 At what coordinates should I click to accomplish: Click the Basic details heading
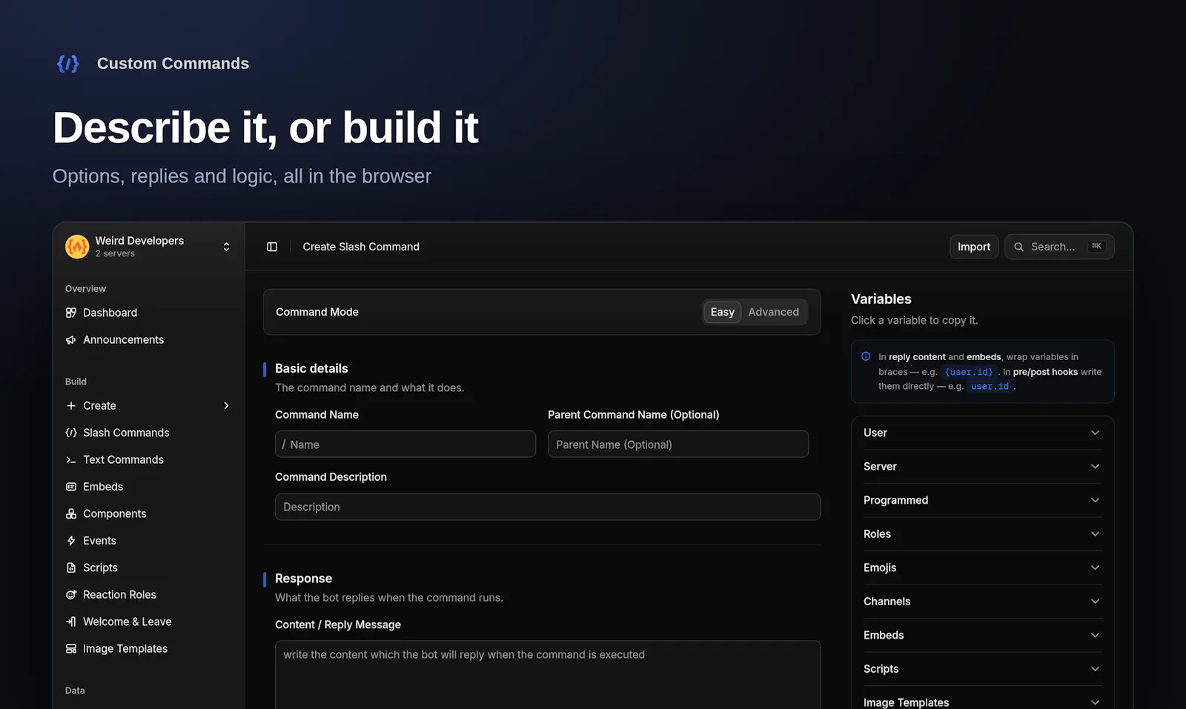(x=311, y=368)
